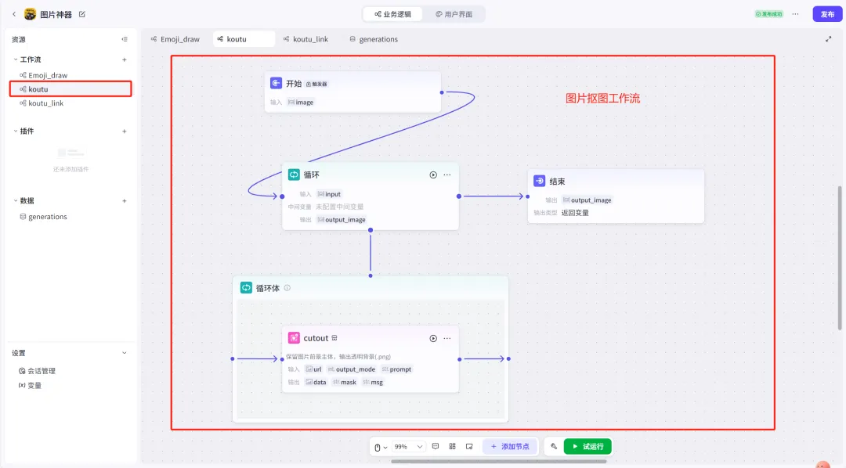Click the fullscreen expand icon on canvas
Image resolution: width=846 pixels, height=468 pixels.
click(829, 39)
